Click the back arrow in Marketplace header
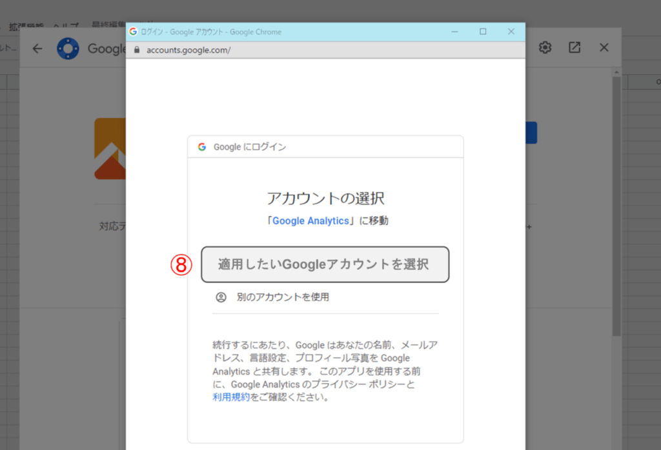Viewport: 661px width, 450px height. pos(37,48)
